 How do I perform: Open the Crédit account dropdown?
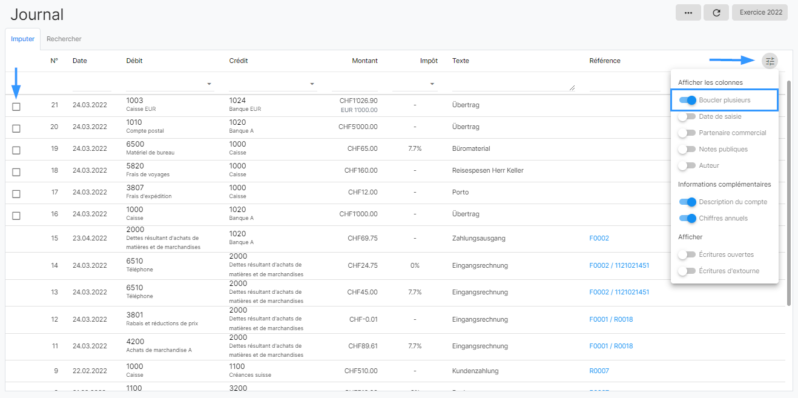273,84
